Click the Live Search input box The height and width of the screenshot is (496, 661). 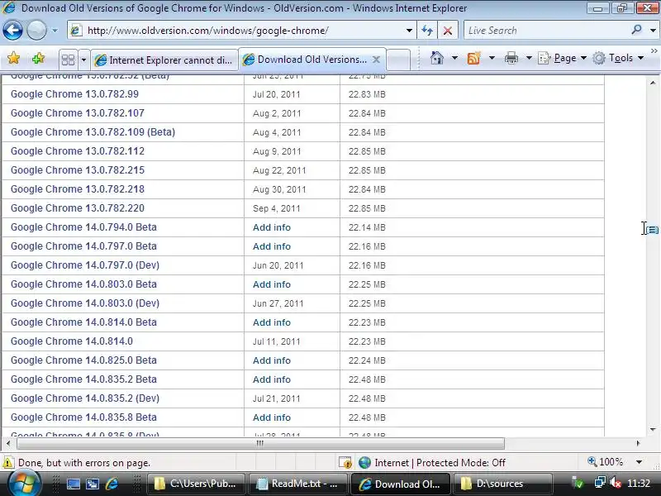pyautogui.click(x=547, y=31)
